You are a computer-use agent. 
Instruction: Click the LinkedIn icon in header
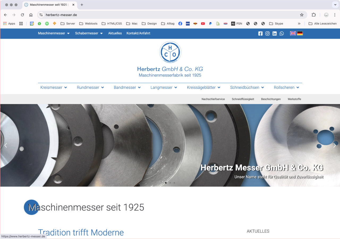[274, 33]
